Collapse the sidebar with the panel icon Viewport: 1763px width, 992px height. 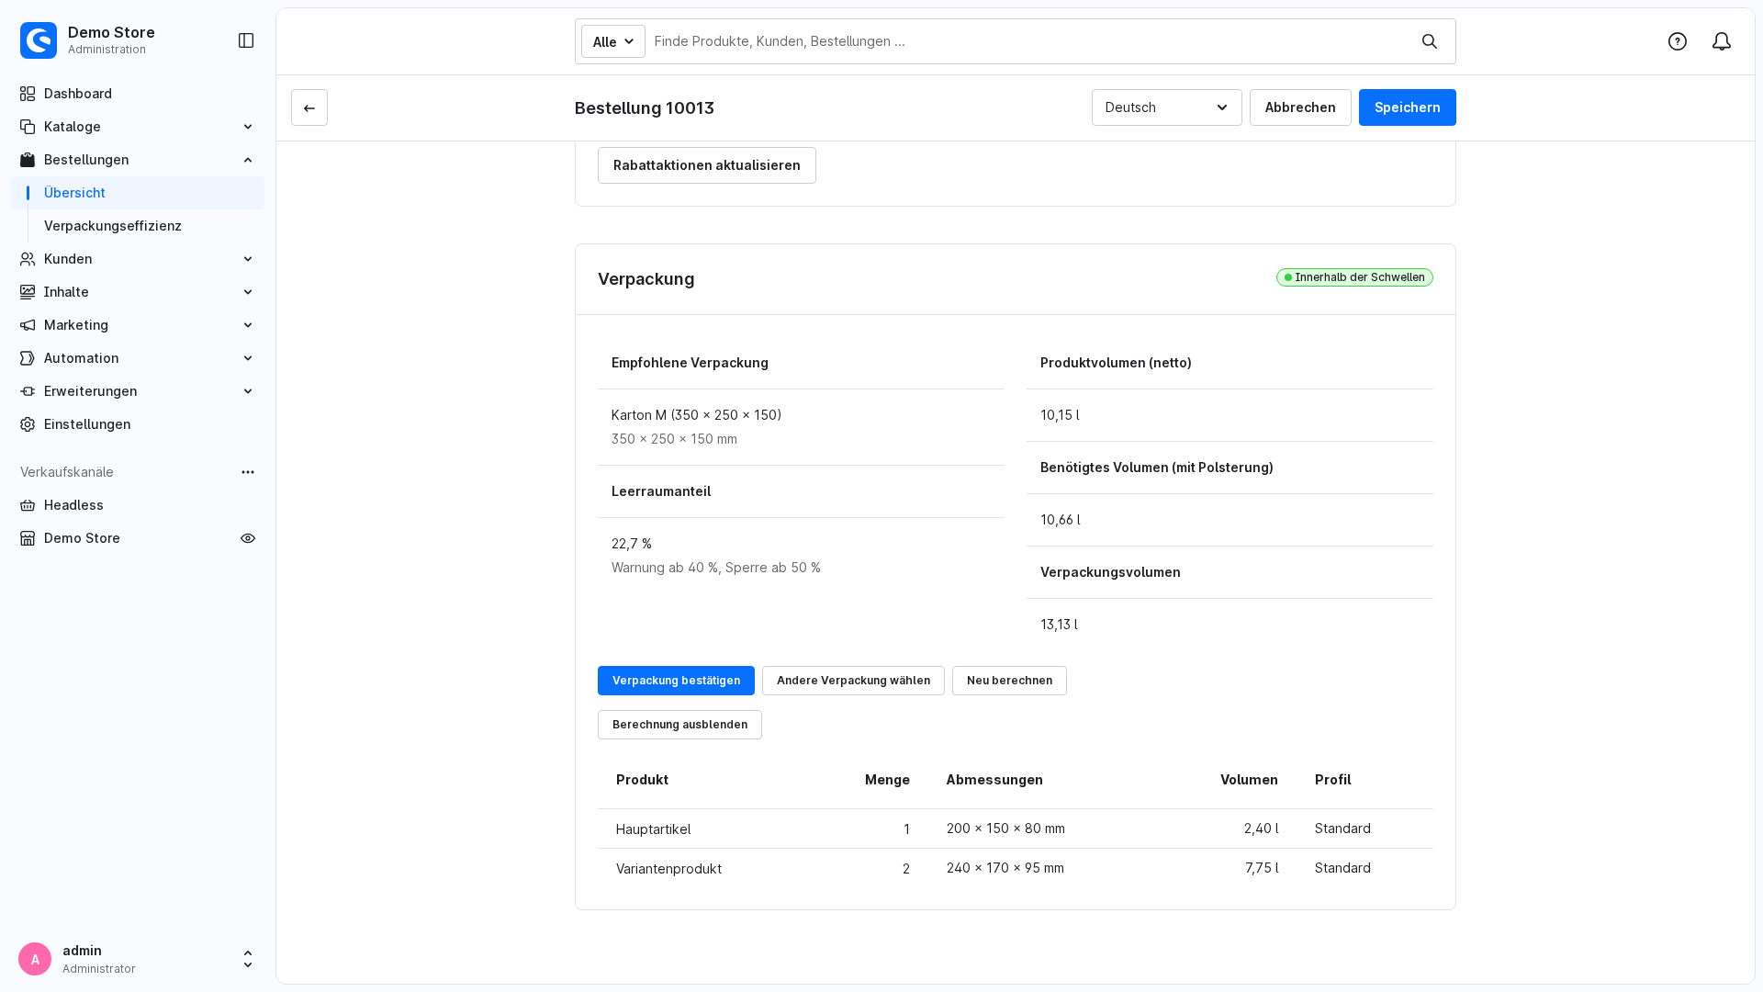pyautogui.click(x=246, y=40)
